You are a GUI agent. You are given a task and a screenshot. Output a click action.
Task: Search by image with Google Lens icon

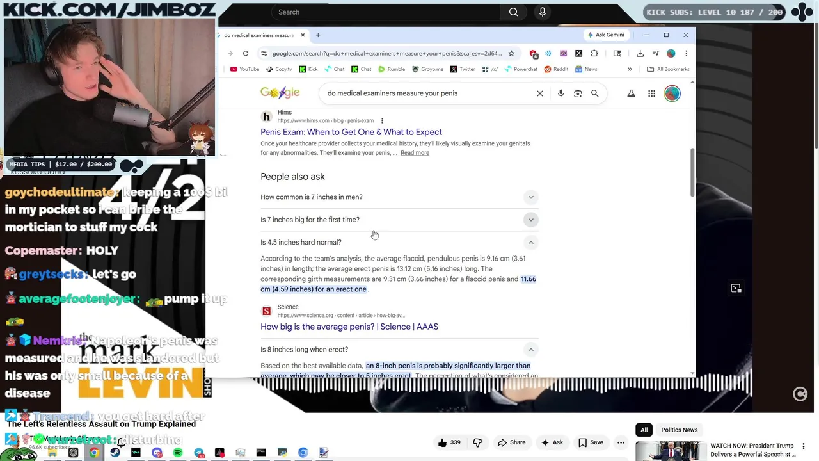tap(578, 93)
